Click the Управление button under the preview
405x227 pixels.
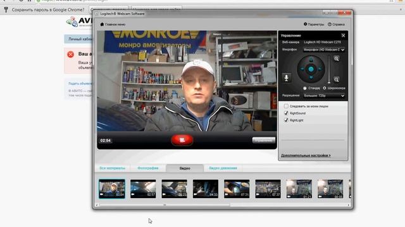pos(264,140)
